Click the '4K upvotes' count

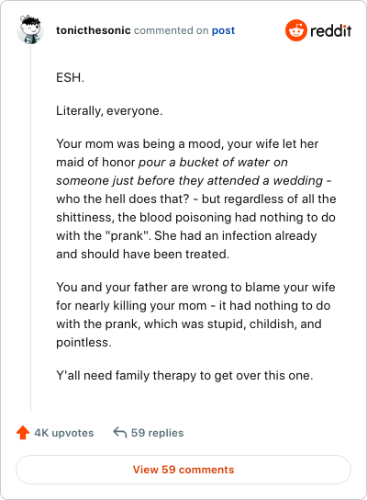tap(64, 433)
